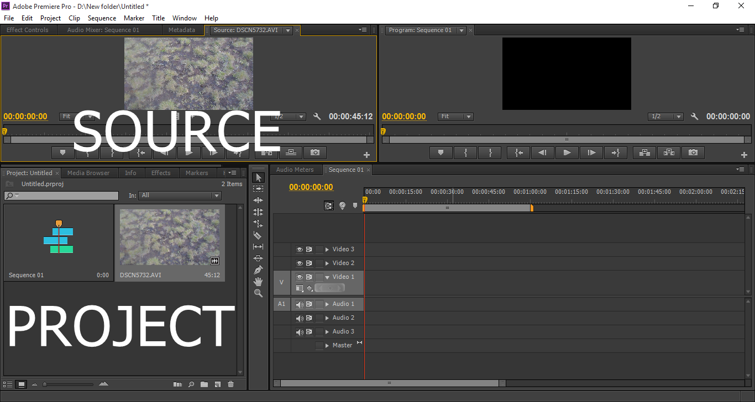
Task: Switch Project panel to list view
Action: tap(8, 384)
